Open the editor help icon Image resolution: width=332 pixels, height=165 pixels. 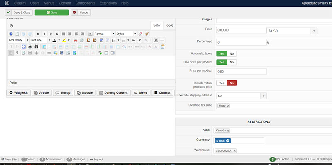tap(11, 34)
